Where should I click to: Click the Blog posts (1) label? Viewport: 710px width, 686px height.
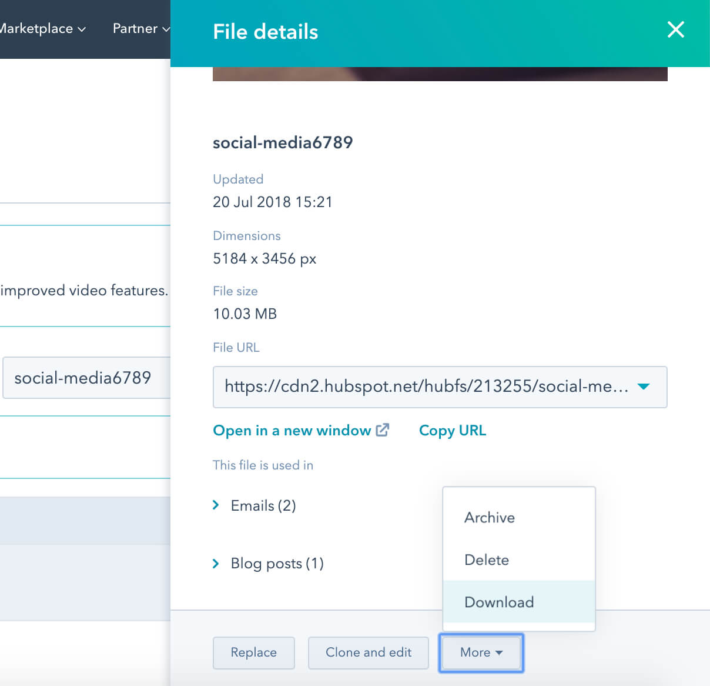[x=277, y=564]
